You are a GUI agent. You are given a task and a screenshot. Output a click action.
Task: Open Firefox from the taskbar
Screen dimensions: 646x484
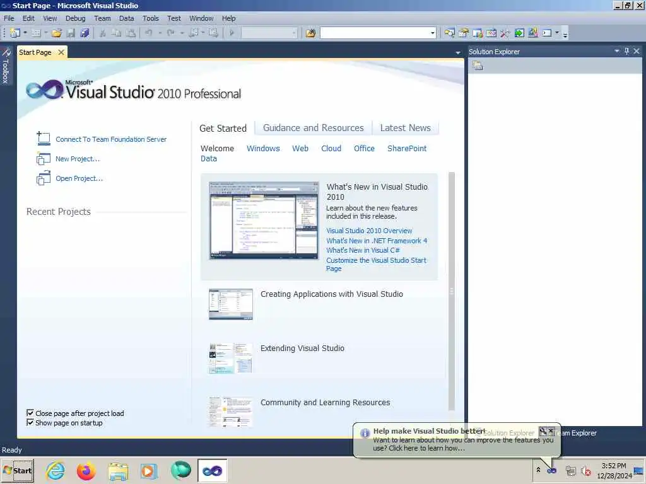point(86,471)
